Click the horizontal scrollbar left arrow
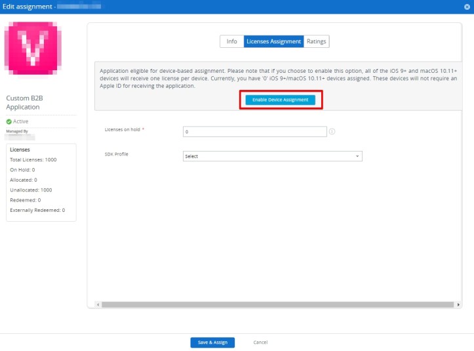Screen dimensions: 474x351 click(98, 304)
